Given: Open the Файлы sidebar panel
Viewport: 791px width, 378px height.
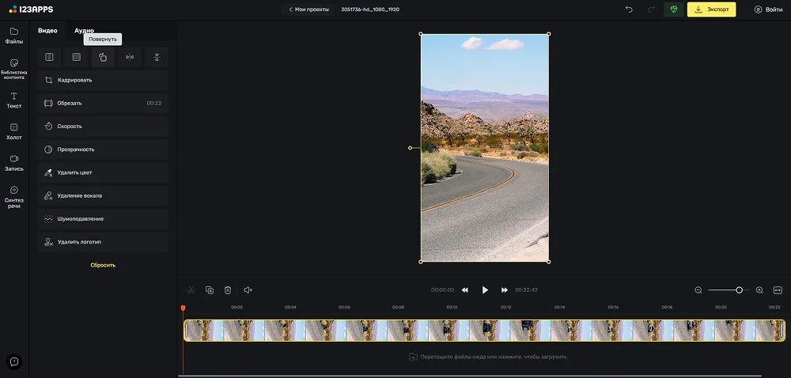Looking at the screenshot, I should [x=14, y=36].
